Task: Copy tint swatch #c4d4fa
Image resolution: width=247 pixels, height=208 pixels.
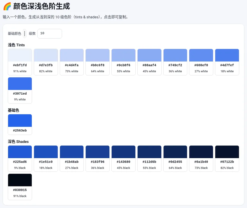Action: click(x=72, y=62)
